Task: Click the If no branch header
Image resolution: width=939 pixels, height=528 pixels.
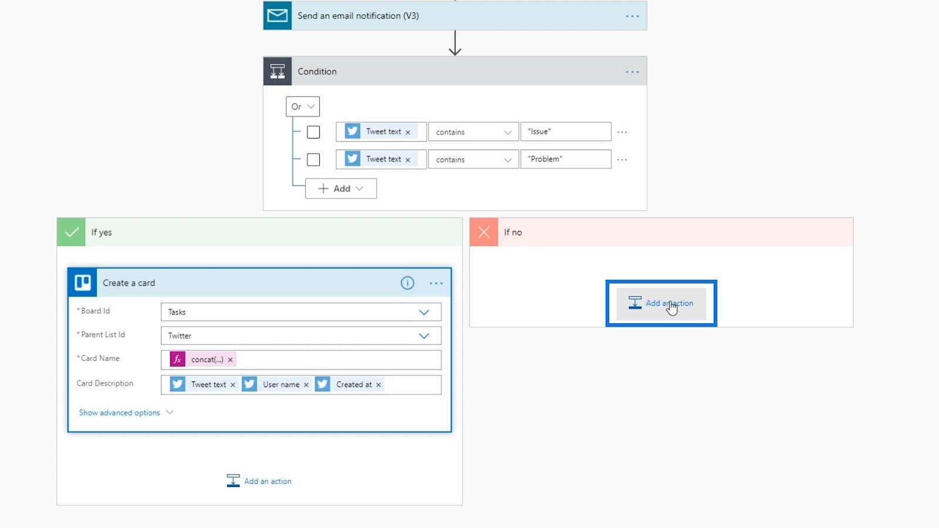Action: coord(661,232)
